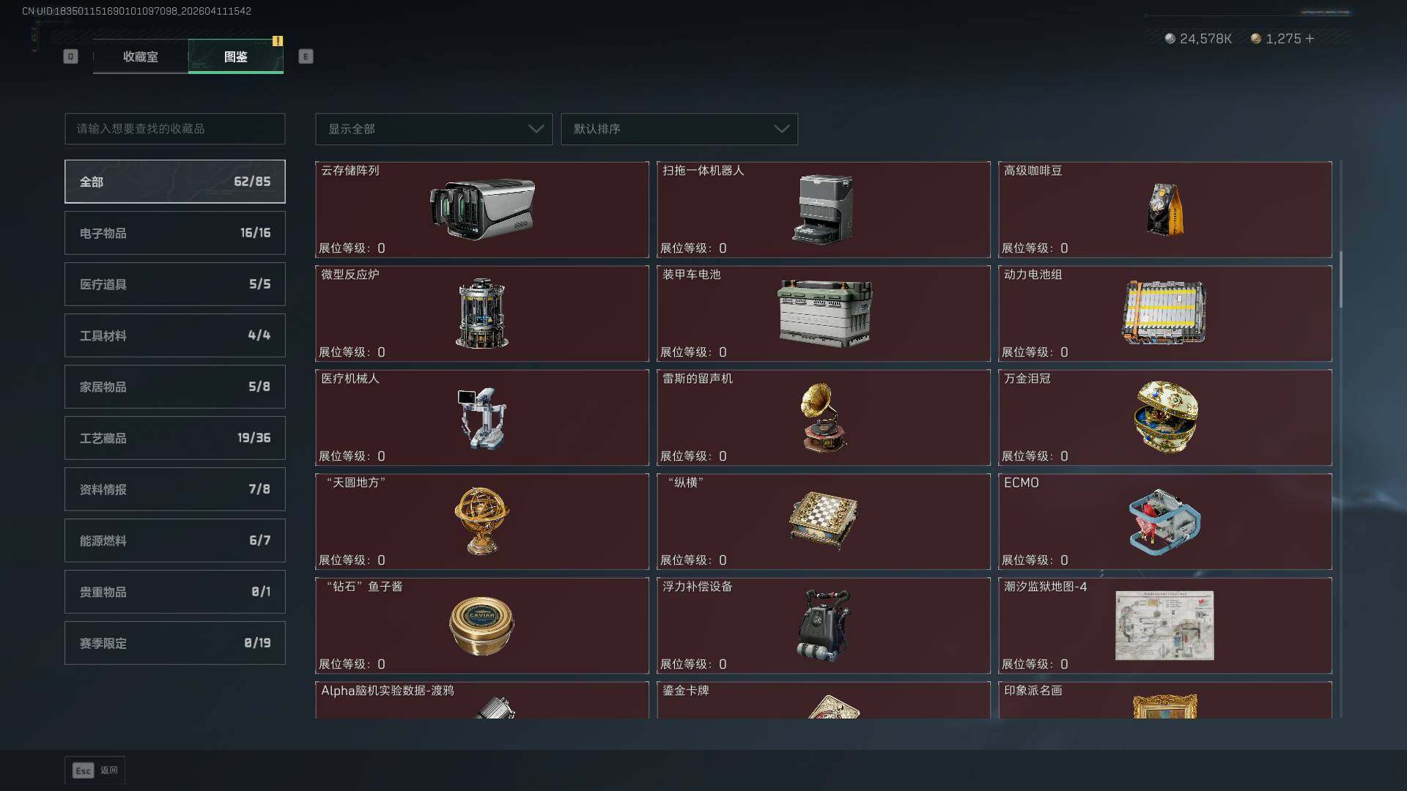
Task: Click the collectible search input field
Action: click(x=175, y=129)
